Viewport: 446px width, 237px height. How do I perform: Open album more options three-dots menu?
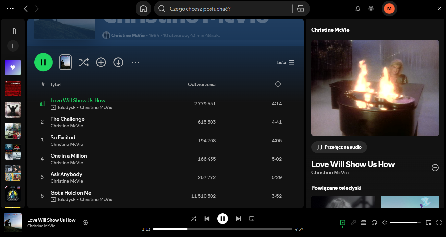pyautogui.click(x=136, y=62)
